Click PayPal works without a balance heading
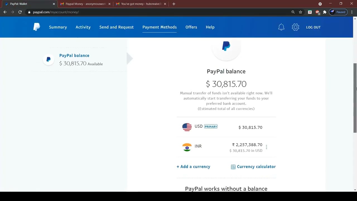 tap(226, 189)
